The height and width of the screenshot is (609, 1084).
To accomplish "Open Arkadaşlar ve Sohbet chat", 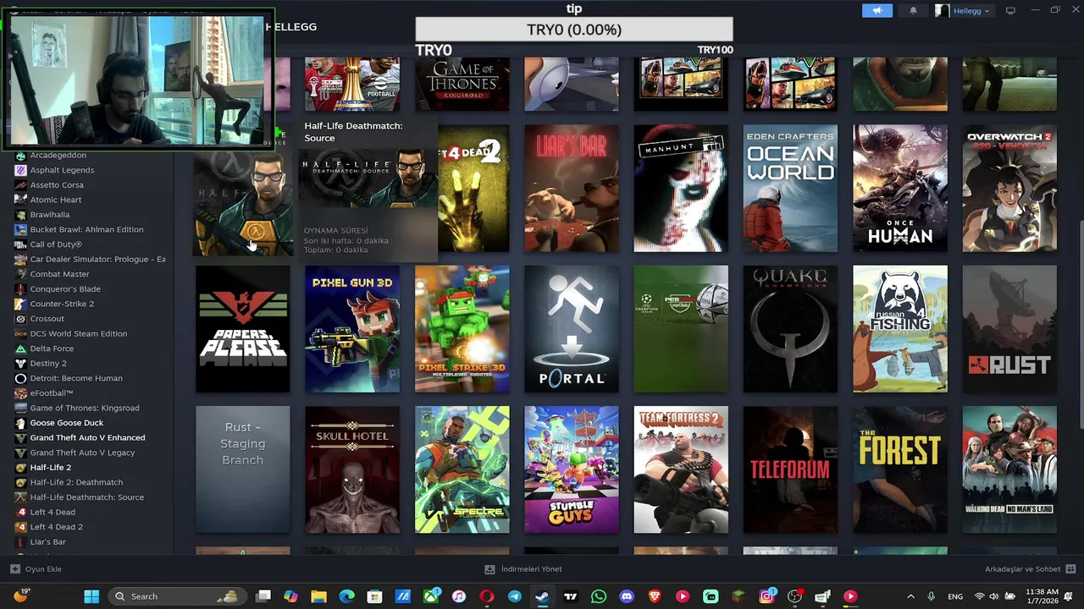I will 1031,569.
